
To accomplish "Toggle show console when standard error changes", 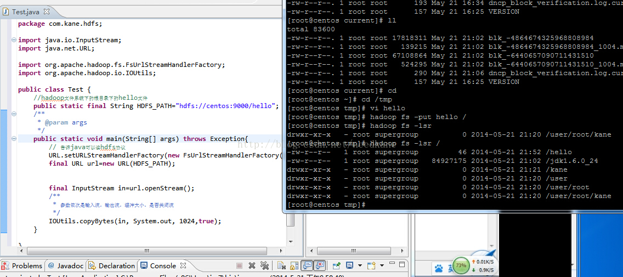I will point(319,265).
